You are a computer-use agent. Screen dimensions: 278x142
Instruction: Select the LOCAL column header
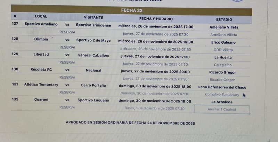[41, 16]
